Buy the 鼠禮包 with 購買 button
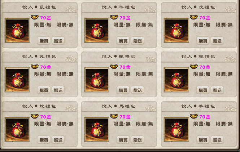The height and width of the screenshot is (152, 240). [x=44, y=41]
